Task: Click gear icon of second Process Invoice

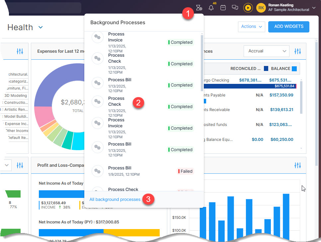Action: point(98,123)
